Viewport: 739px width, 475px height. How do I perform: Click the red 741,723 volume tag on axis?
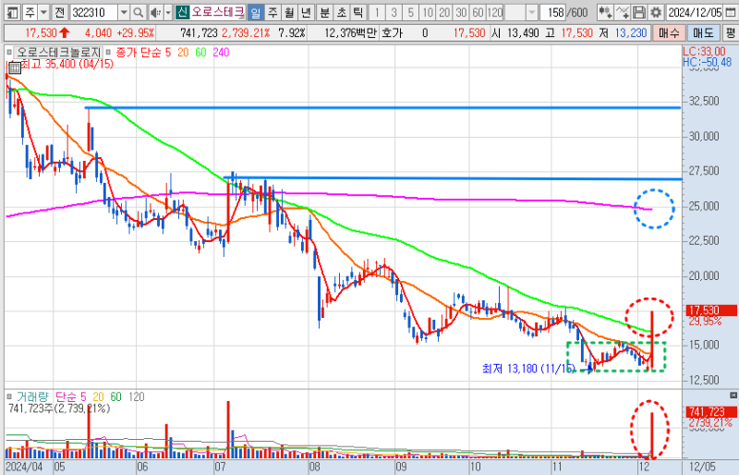[711, 412]
